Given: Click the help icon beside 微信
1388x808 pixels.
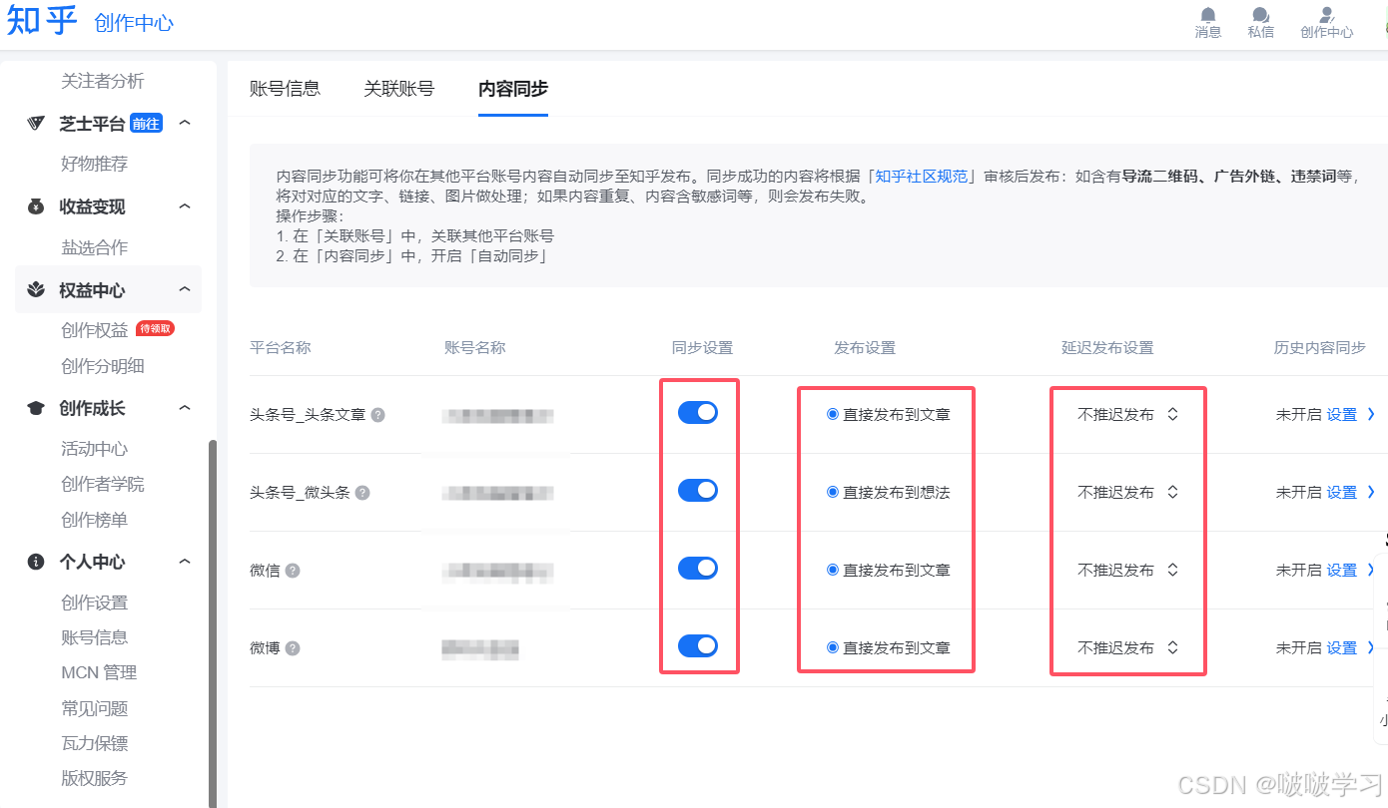Looking at the screenshot, I should pos(293,571).
